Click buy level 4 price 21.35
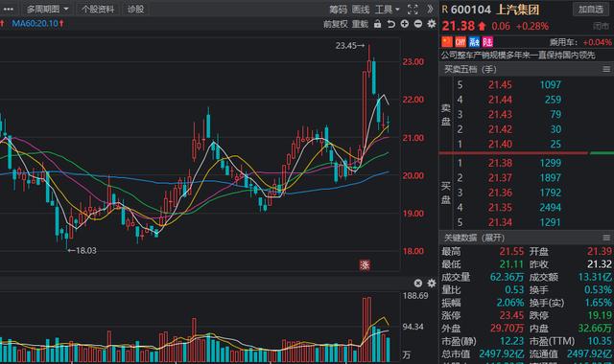The height and width of the screenshot is (364, 614). coord(500,208)
